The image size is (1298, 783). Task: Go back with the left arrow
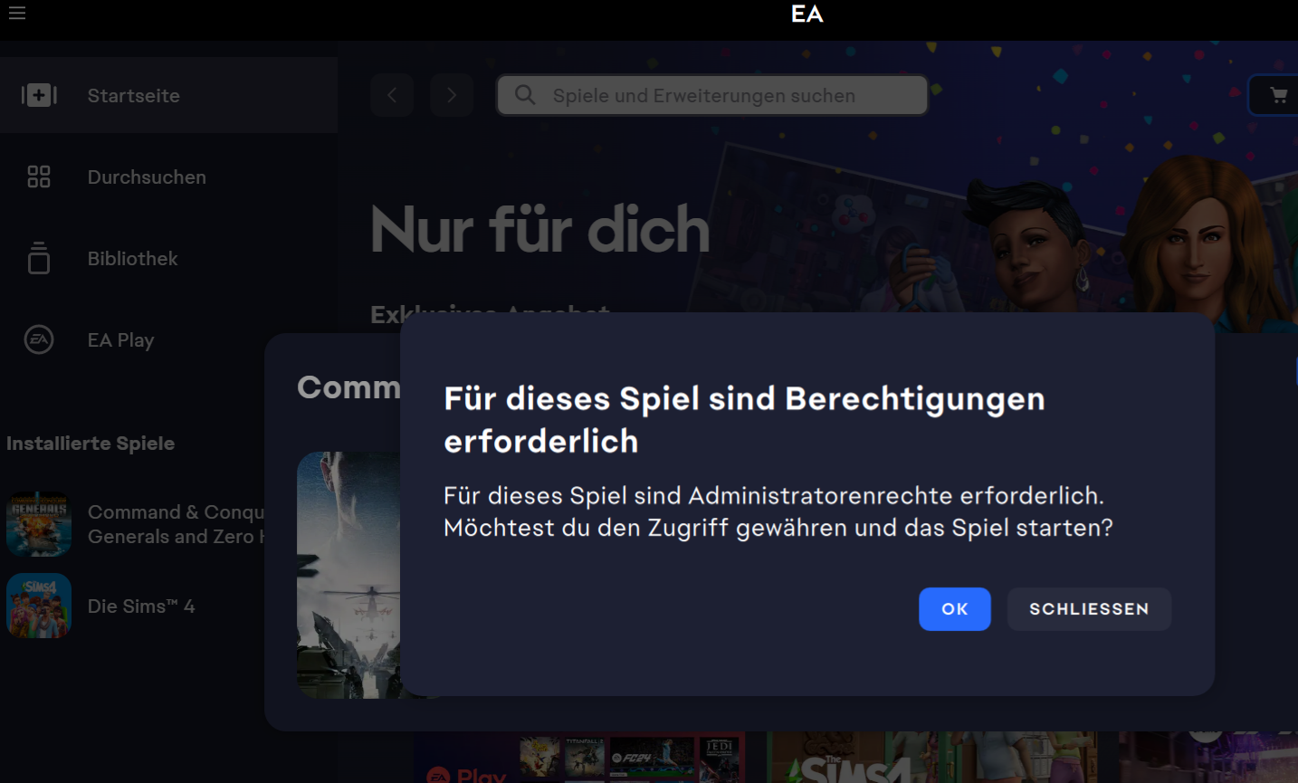click(392, 95)
